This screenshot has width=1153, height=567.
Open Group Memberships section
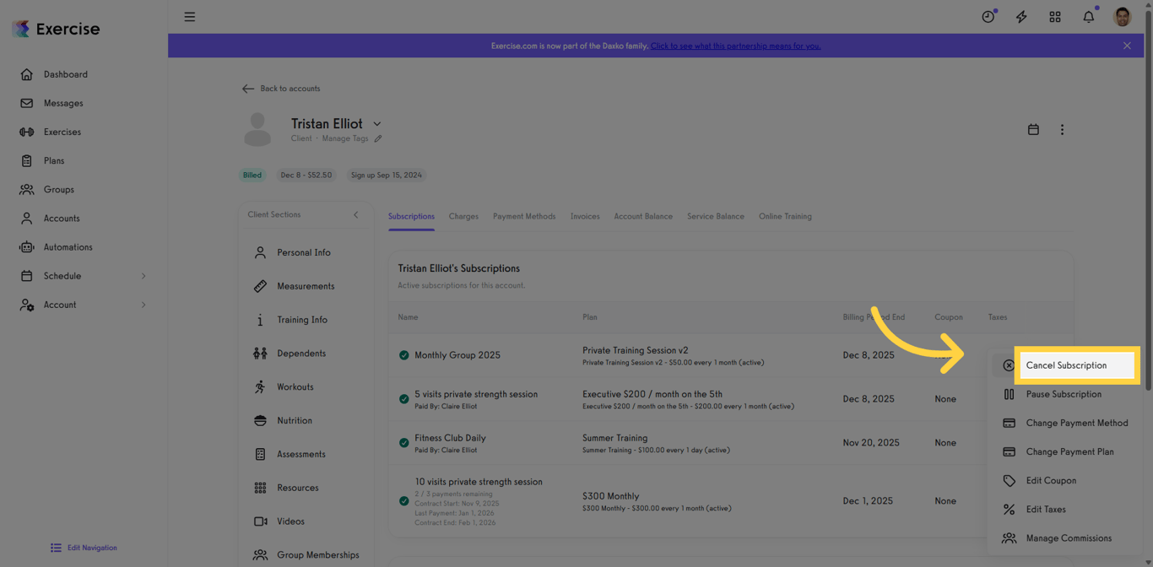(x=317, y=555)
